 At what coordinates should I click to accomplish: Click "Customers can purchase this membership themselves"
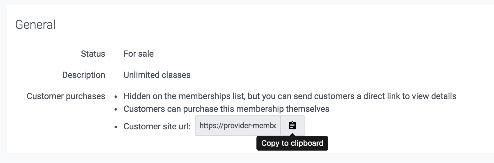coord(226,109)
